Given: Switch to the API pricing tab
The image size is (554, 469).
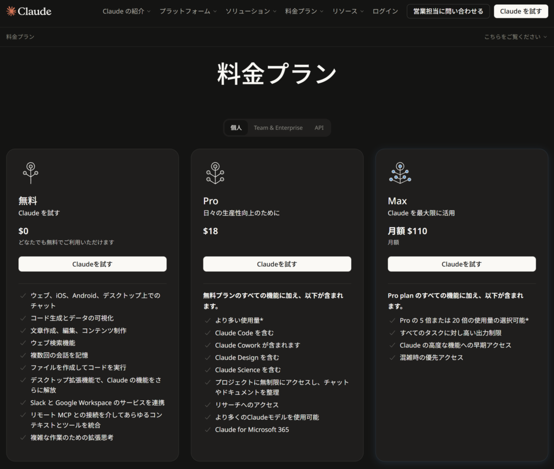Looking at the screenshot, I should 319,128.
